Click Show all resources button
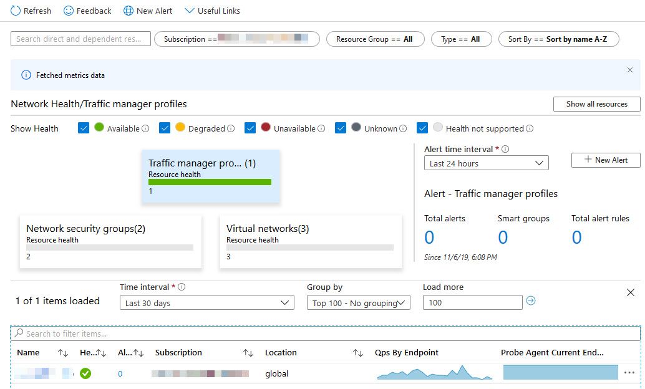 tap(596, 104)
